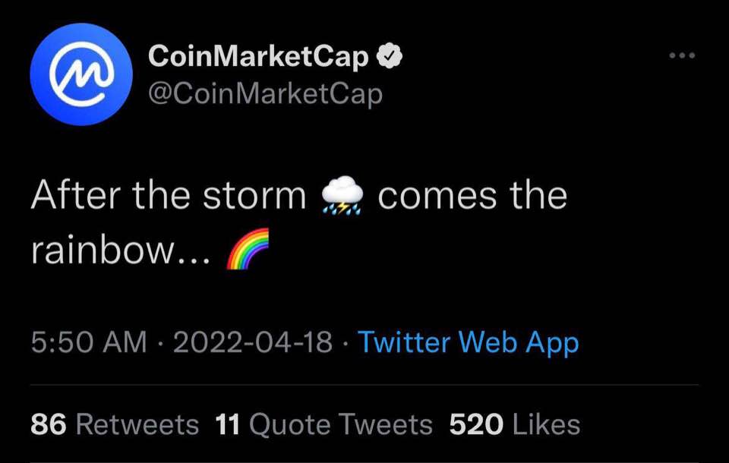Image resolution: width=729 pixels, height=463 pixels.
Task: View the Retweets label list
Action: [x=137, y=425]
